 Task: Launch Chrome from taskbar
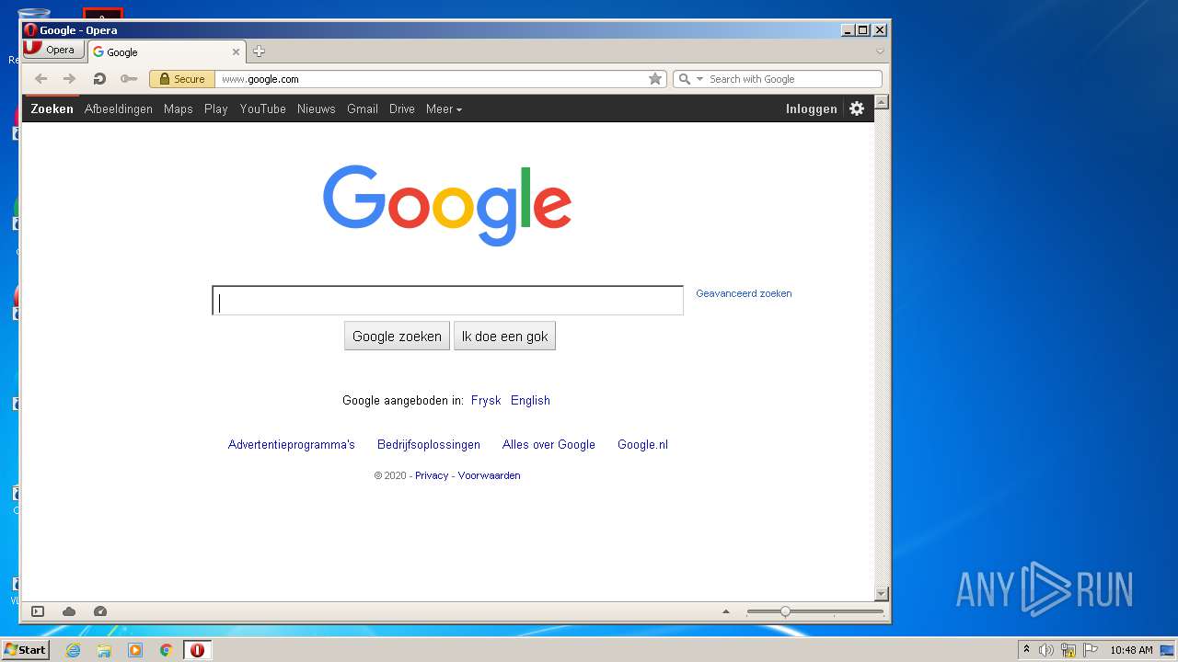click(x=167, y=650)
